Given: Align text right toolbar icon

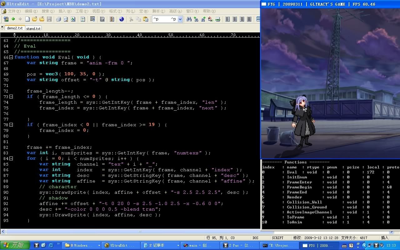Looking at the screenshot, I should [x=242, y=19].
